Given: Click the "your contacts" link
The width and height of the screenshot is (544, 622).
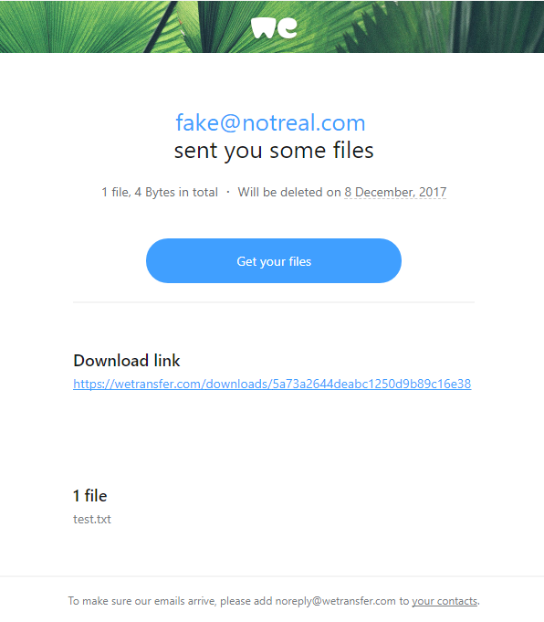Looking at the screenshot, I should coord(445,601).
